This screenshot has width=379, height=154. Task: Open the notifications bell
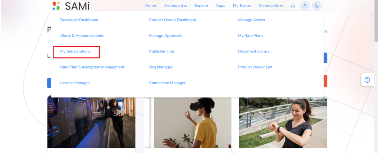pyautogui.click(x=293, y=6)
